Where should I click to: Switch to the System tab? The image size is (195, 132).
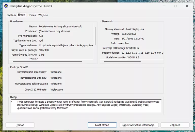[11, 15]
